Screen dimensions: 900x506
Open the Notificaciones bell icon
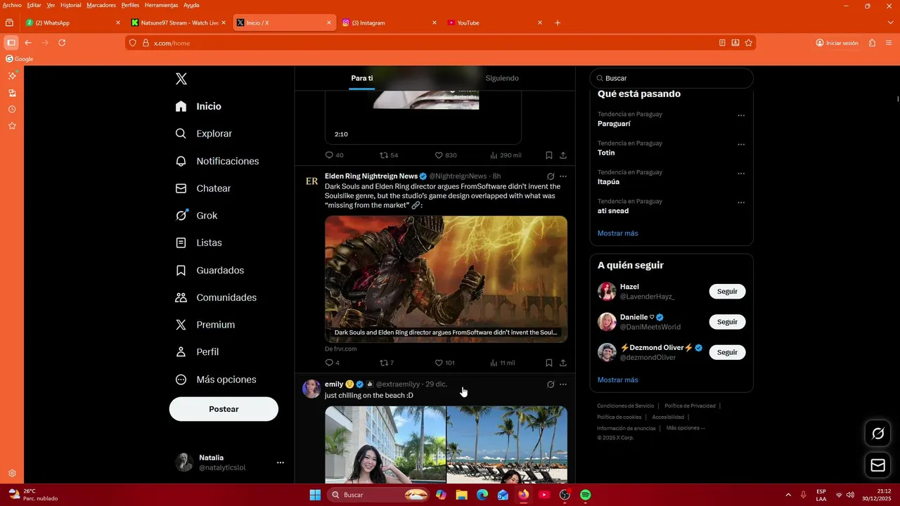point(181,161)
